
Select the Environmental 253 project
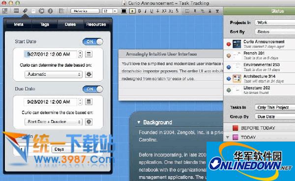(259, 67)
